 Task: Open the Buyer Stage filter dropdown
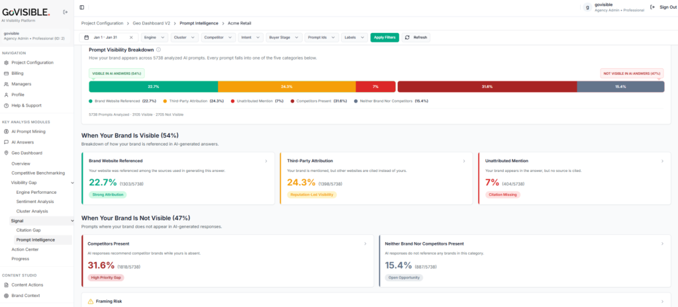[x=283, y=38]
